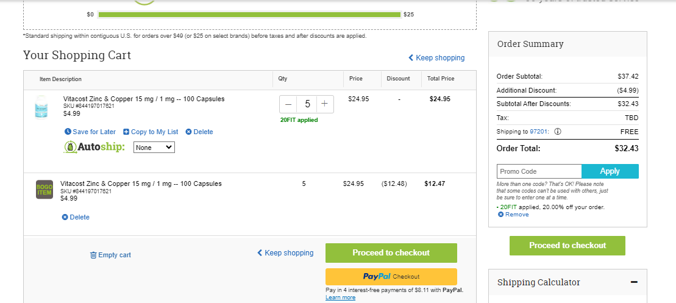Viewport: 676px width, 303px height.
Task: Click the Delete icon in the Autoship item row
Action: tap(188, 132)
